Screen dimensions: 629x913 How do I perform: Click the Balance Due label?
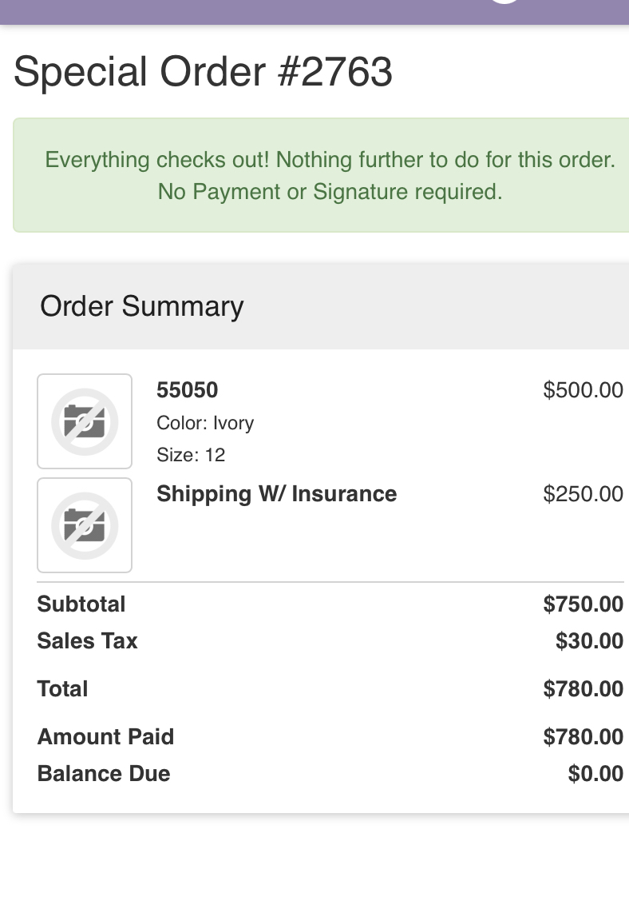pyautogui.click(x=104, y=773)
